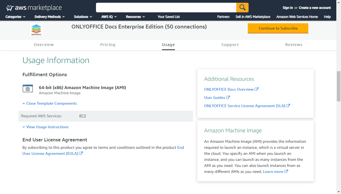The image size is (341, 194).
Task: Click the Sign in link
Action: click(287, 8)
